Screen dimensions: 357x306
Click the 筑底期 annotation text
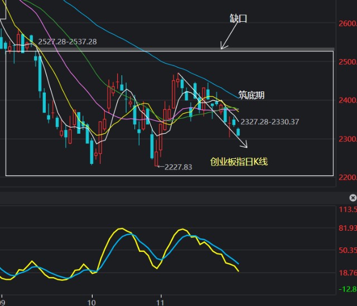click(251, 95)
